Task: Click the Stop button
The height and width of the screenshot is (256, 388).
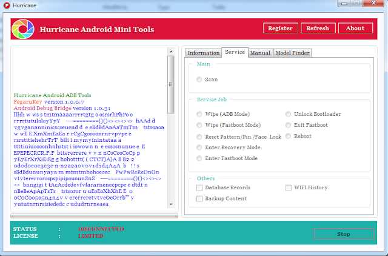Action: [344, 234]
